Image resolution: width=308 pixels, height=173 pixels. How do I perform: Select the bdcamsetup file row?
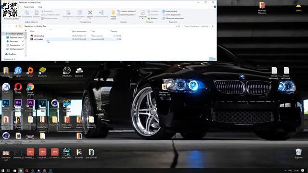76,36
